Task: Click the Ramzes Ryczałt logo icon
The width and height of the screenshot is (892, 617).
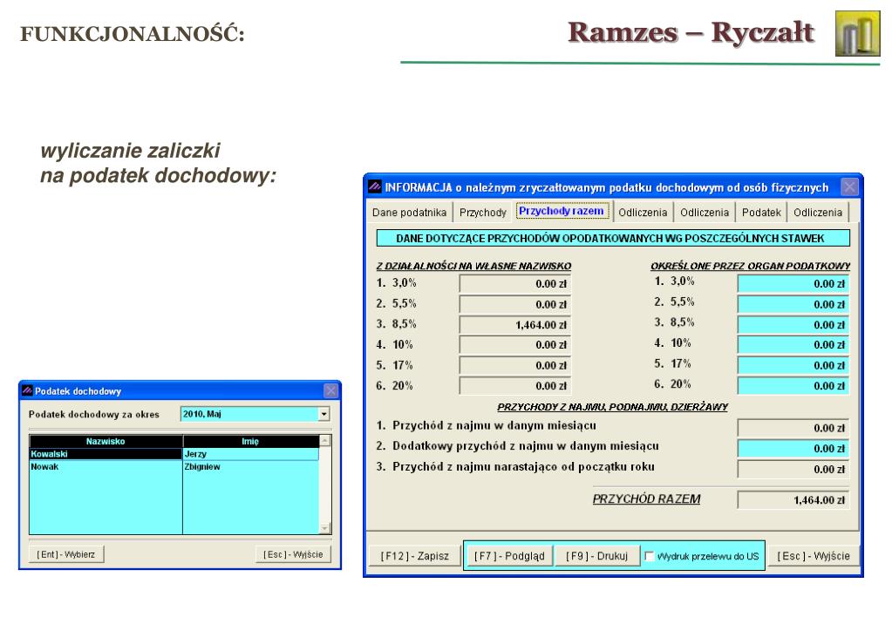Action: pos(857,33)
